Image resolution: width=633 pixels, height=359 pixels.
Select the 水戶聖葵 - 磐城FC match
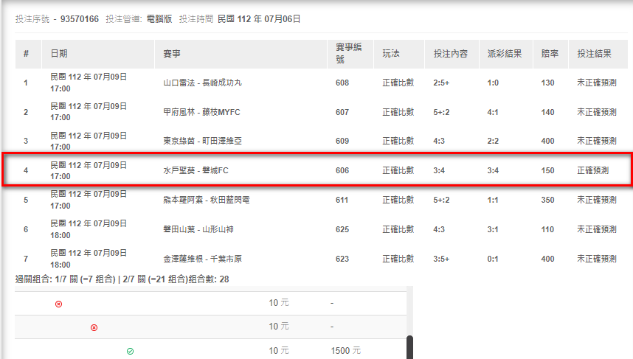tap(196, 170)
